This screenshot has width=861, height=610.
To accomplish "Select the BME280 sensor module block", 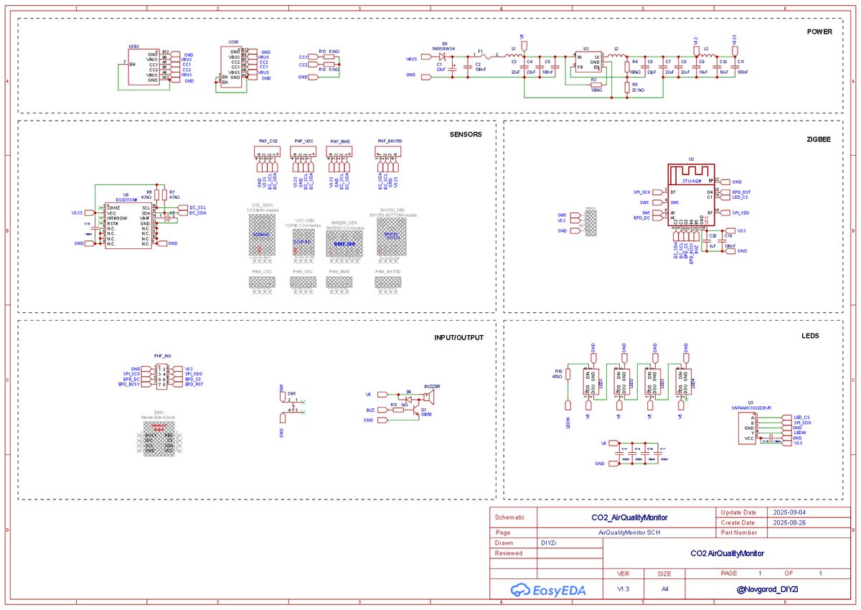I will (x=344, y=244).
